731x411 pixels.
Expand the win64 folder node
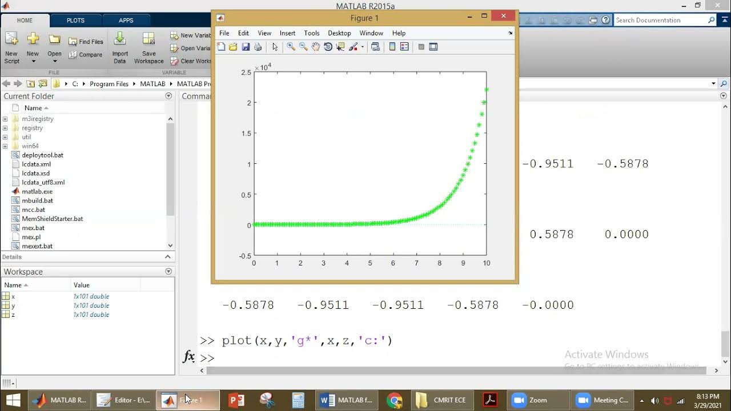click(5, 146)
